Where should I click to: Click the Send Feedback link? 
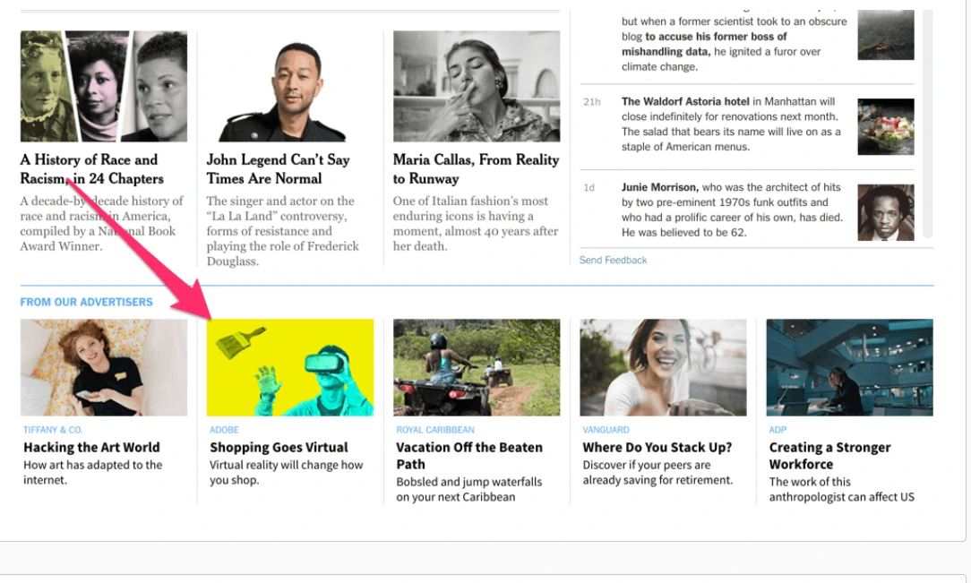point(613,260)
